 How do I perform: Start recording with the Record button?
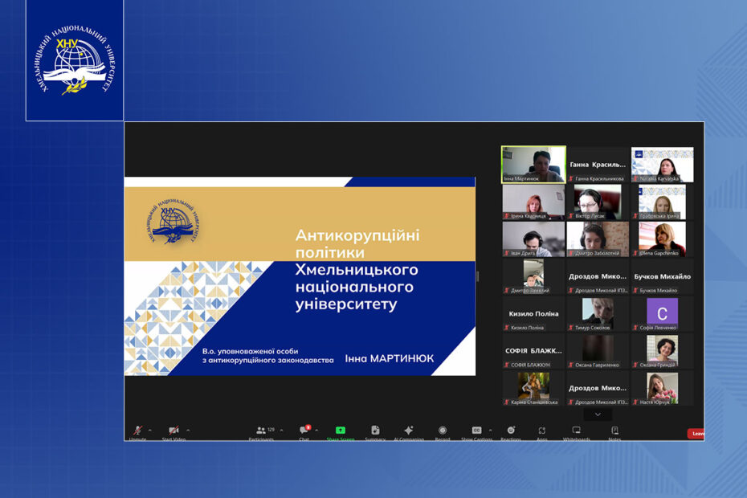tap(443, 431)
